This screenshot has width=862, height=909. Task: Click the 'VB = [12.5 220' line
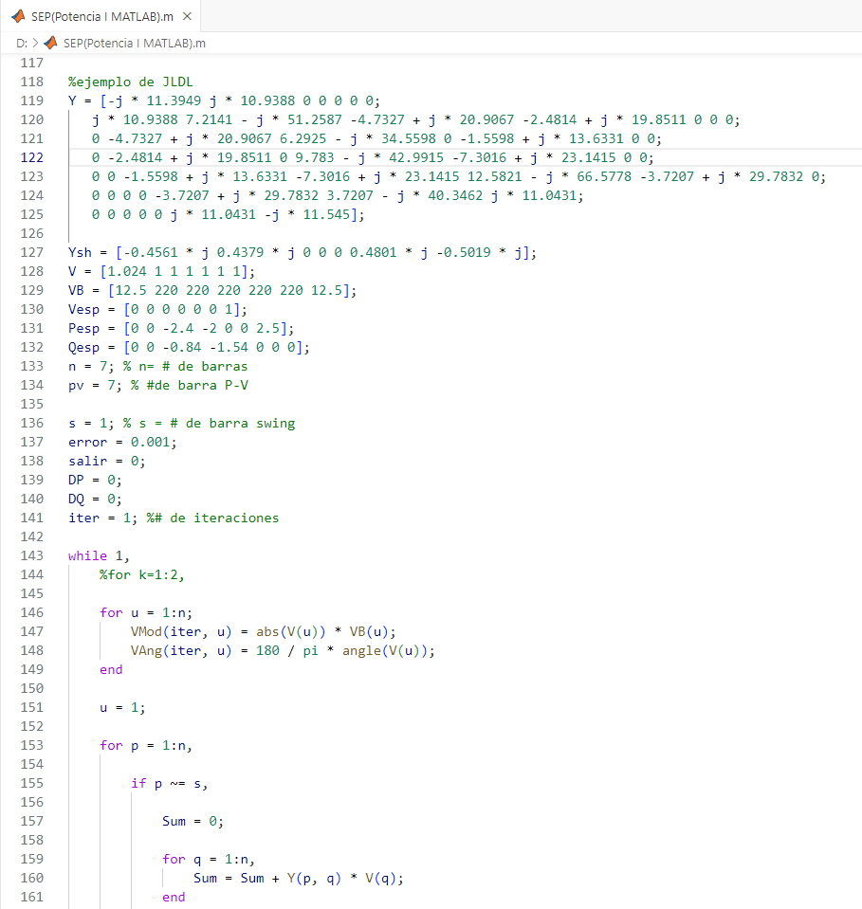212,290
